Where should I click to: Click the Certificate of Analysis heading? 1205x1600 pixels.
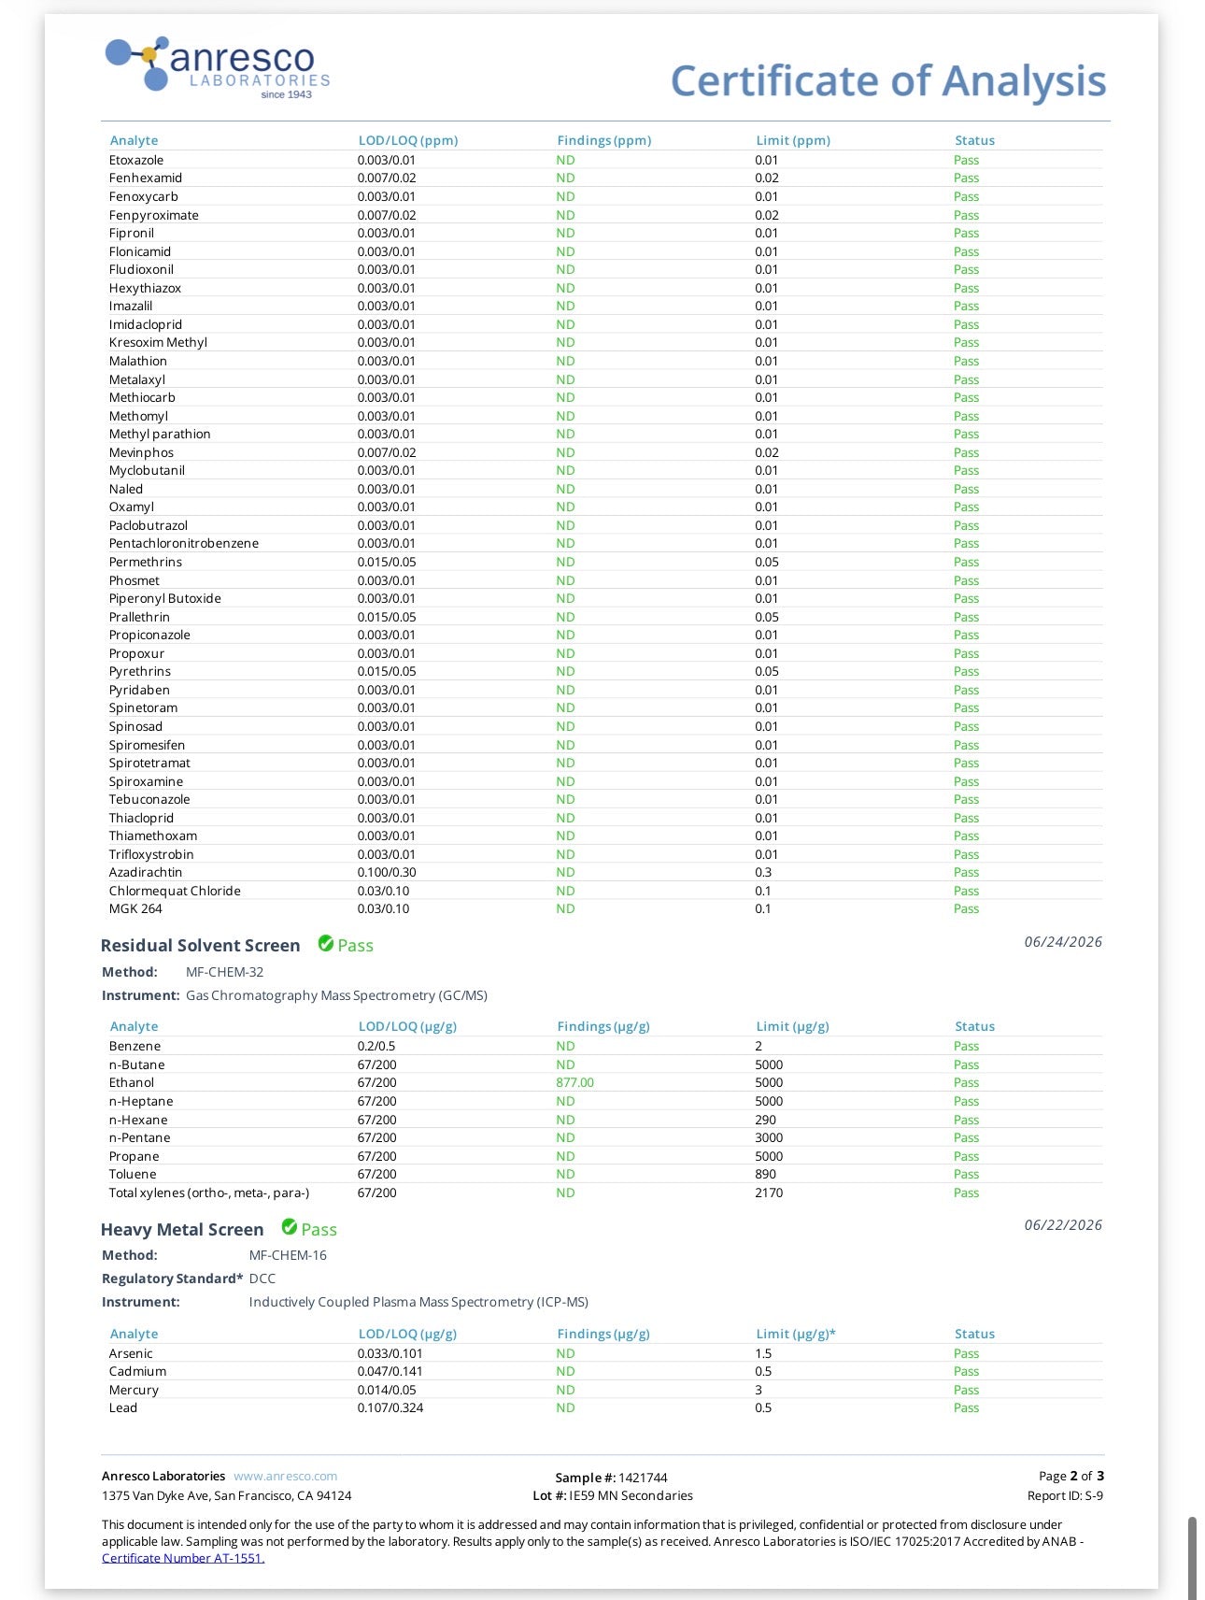(888, 81)
